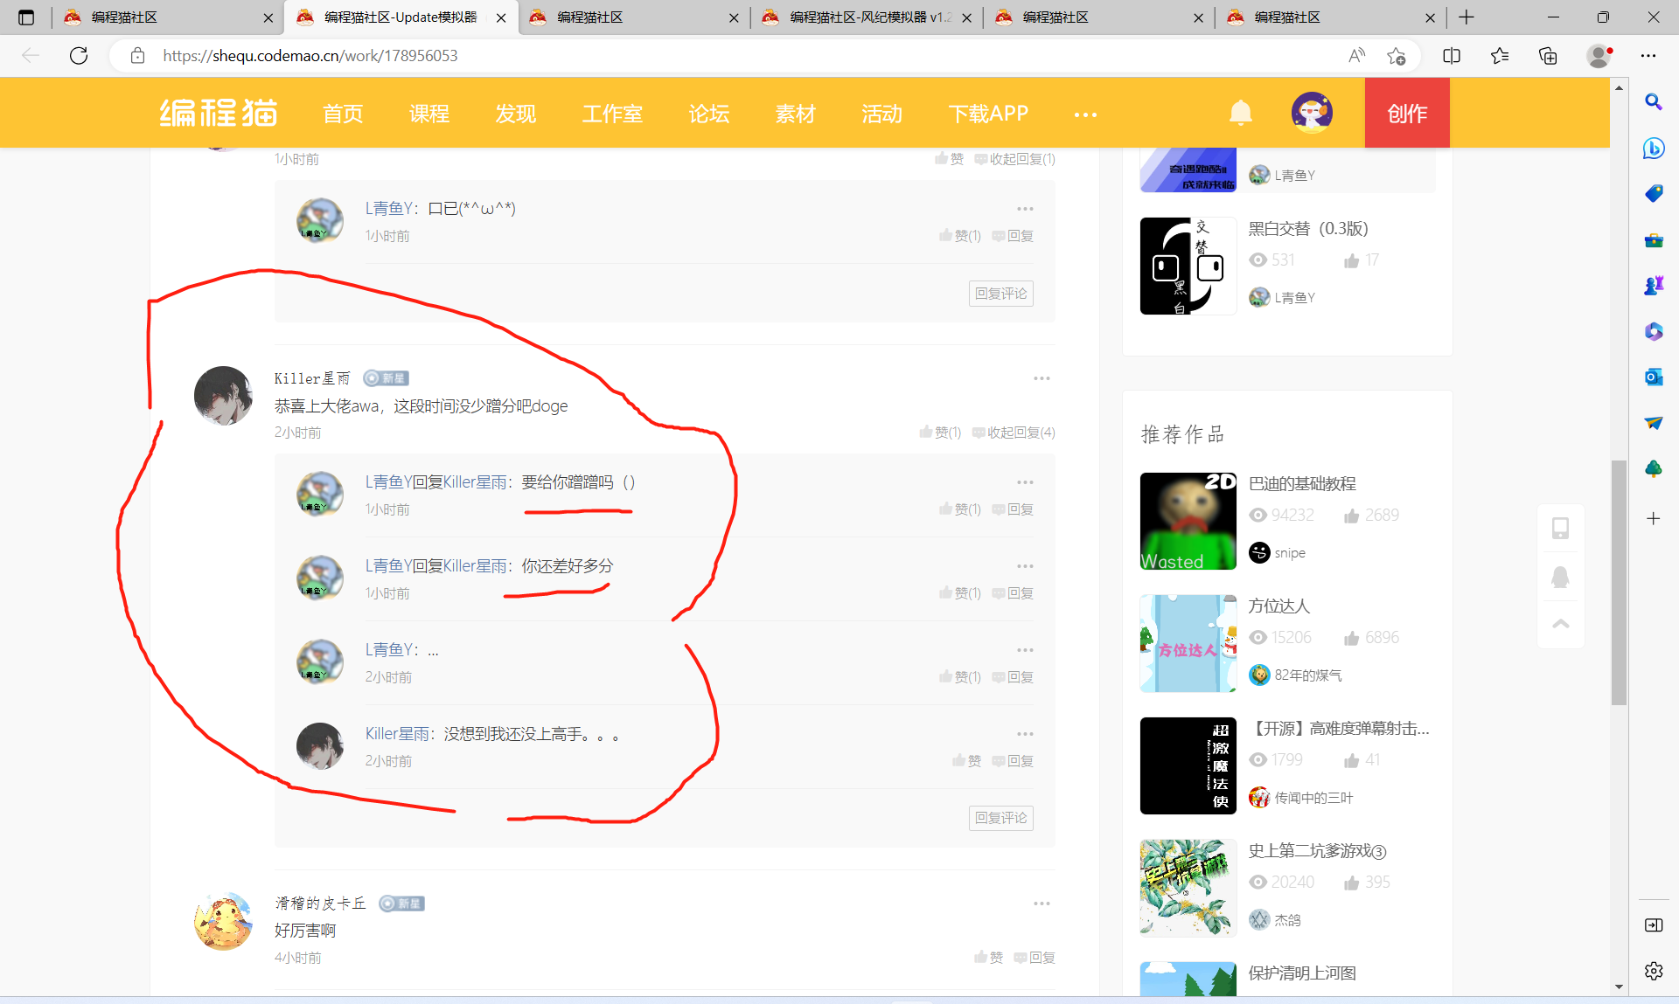
Task: Open the 编程猫 logo home link
Action: pos(219,114)
